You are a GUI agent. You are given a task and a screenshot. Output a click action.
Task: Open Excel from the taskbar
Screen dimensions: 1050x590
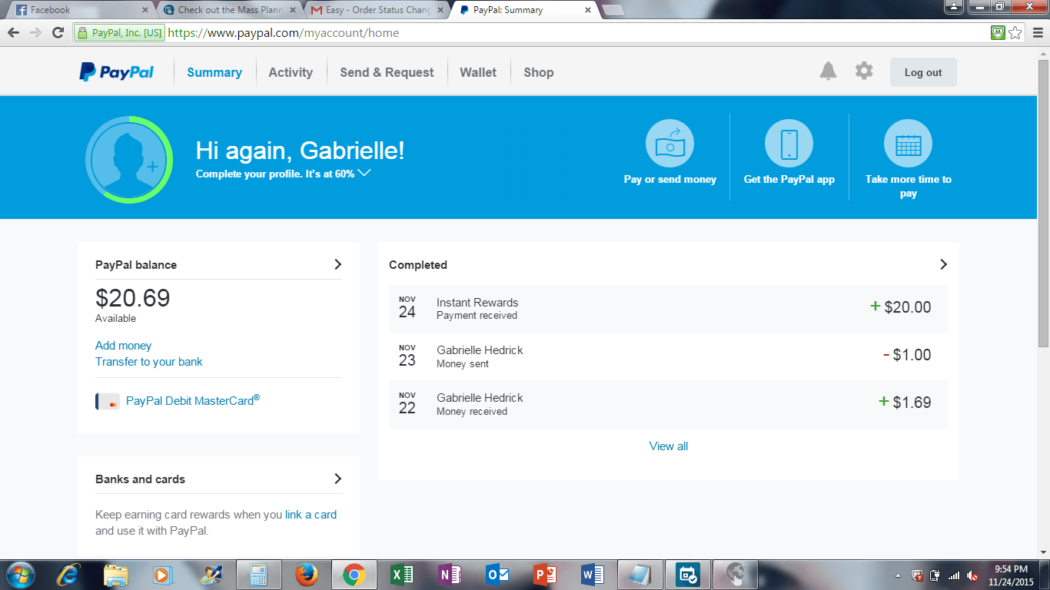click(x=402, y=575)
